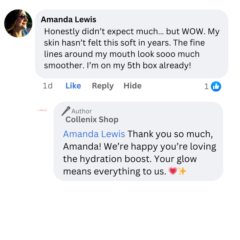Screen dimensions: 240x240
Task: Reply to Amanda Lewis's comment
Action: tap(103, 86)
